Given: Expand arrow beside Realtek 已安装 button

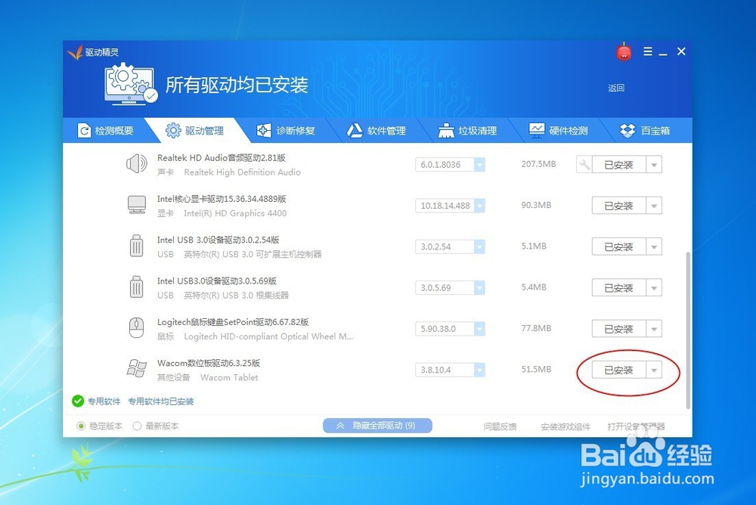Looking at the screenshot, I should point(654,165).
